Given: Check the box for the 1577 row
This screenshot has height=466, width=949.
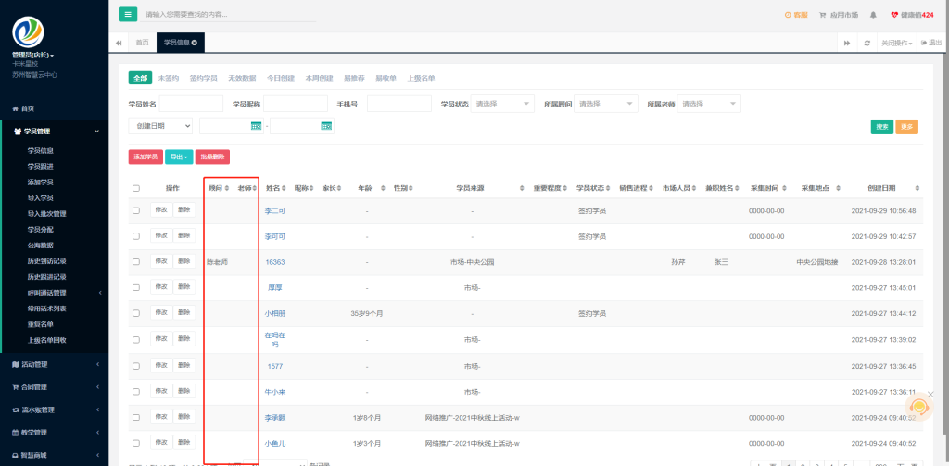Looking at the screenshot, I should coord(136,366).
